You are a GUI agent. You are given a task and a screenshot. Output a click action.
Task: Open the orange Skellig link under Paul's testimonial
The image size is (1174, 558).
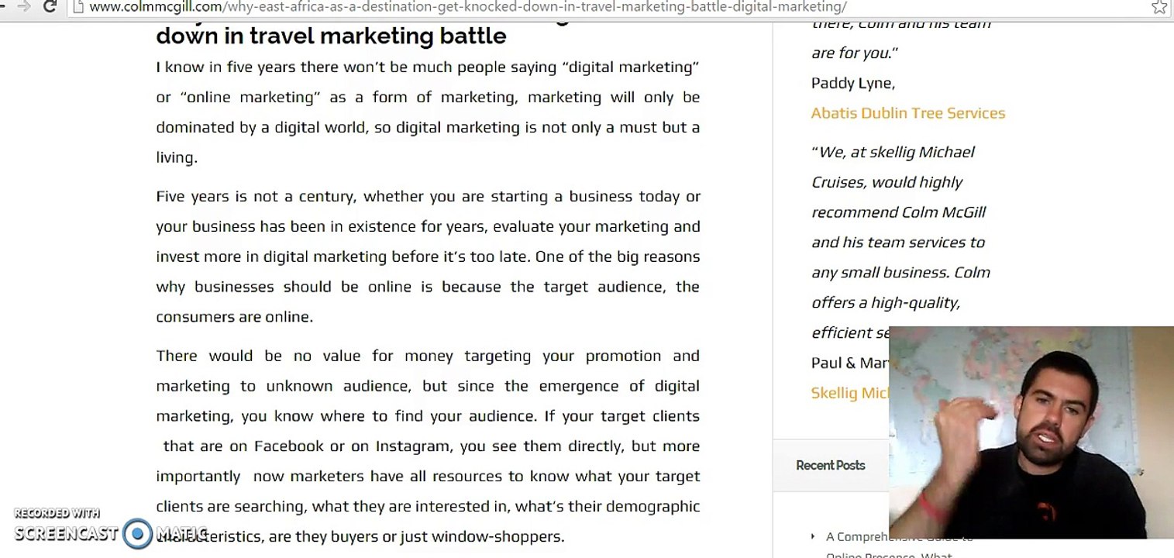(849, 393)
